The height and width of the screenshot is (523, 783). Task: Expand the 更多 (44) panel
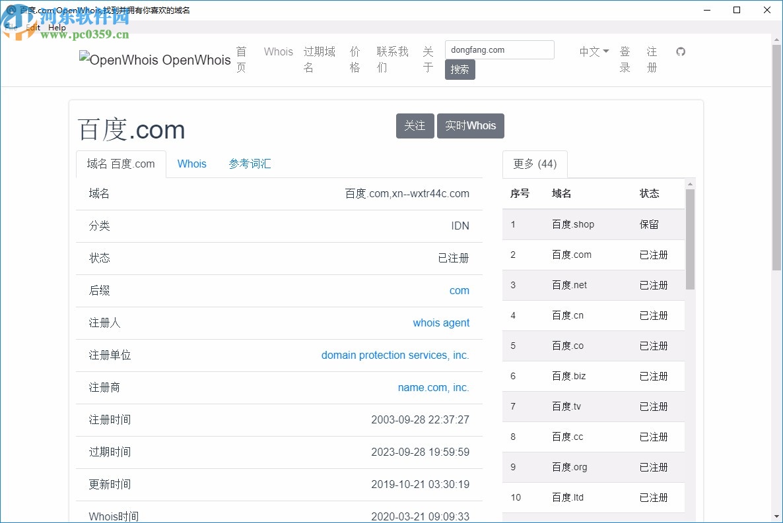(x=535, y=164)
